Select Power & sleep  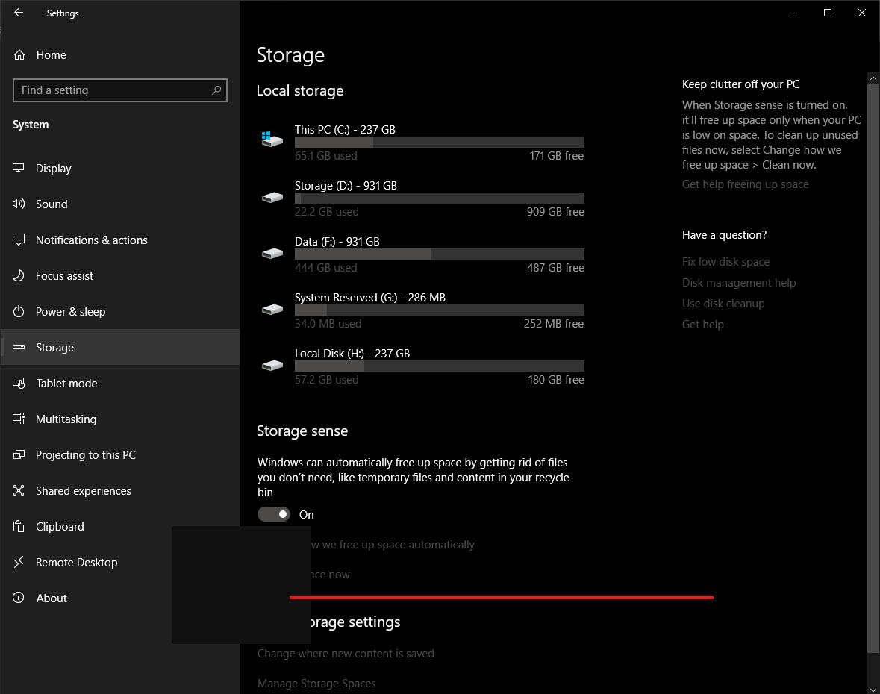coord(119,311)
